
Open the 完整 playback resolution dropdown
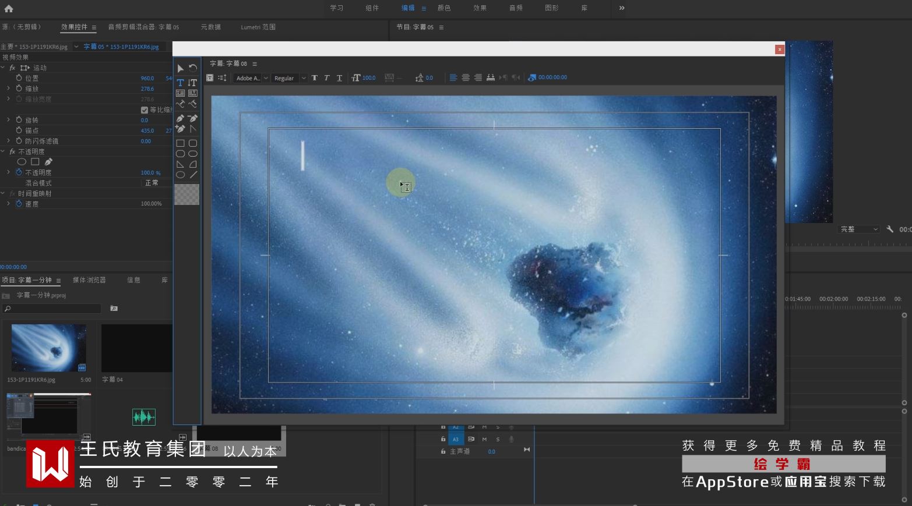tap(859, 229)
